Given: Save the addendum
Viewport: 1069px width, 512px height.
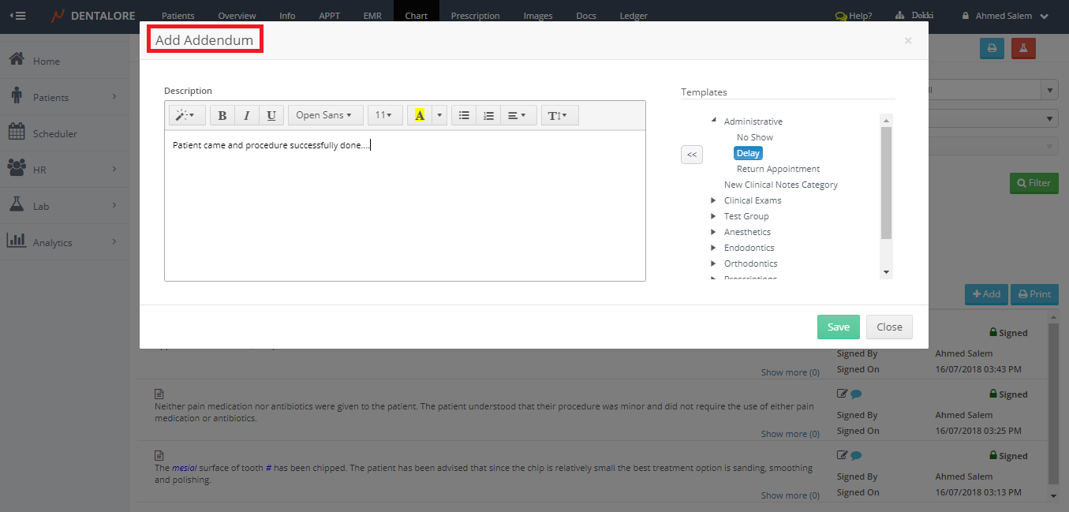Looking at the screenshot, I should 838,327.
